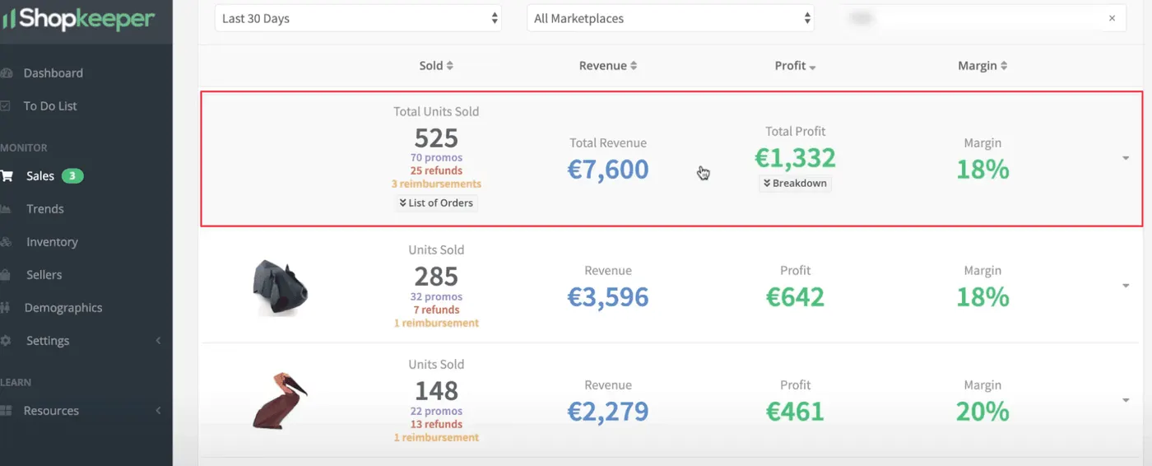Click the 525 total units sold number
This screenshot has width=1152, height=466.
point(436,137)
